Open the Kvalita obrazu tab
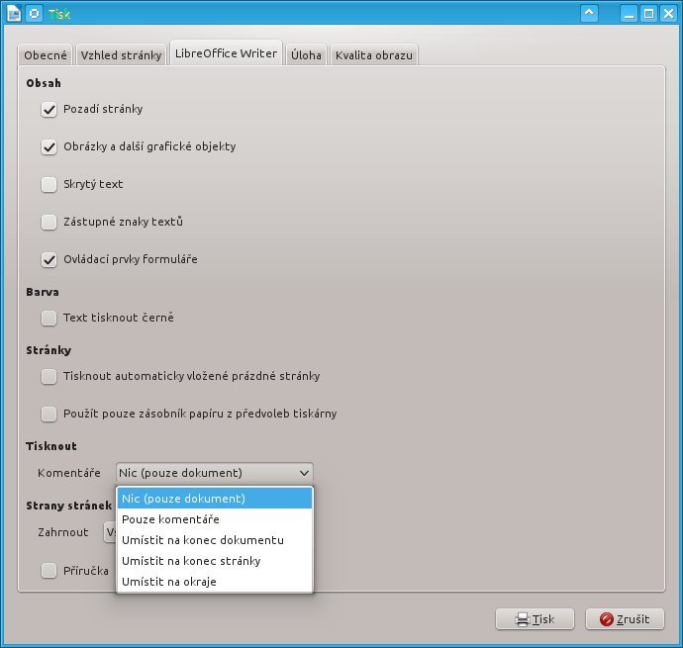This screenshot has width=683, height=648. click(x=374, y=55)
